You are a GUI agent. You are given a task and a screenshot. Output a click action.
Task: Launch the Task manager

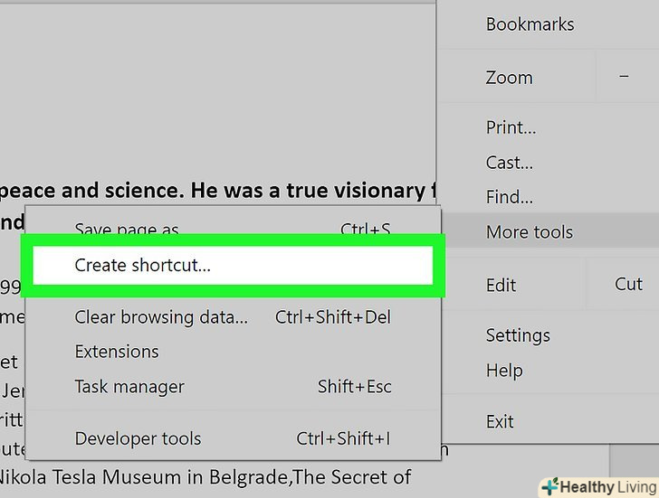[x=129, y=387]
